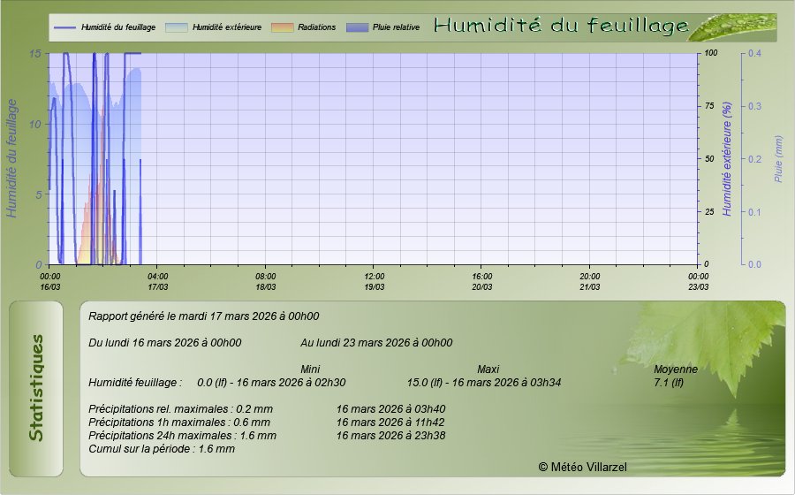Click the Humidité extérieure legend color box
Viewport: 795px width, 495px height.
(177, 27)
